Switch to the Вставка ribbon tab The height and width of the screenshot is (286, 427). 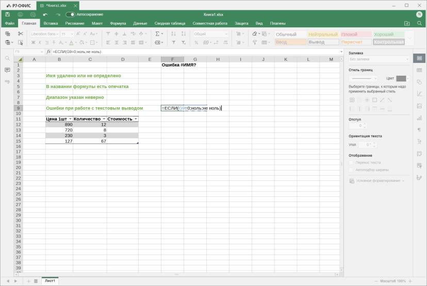51,23
